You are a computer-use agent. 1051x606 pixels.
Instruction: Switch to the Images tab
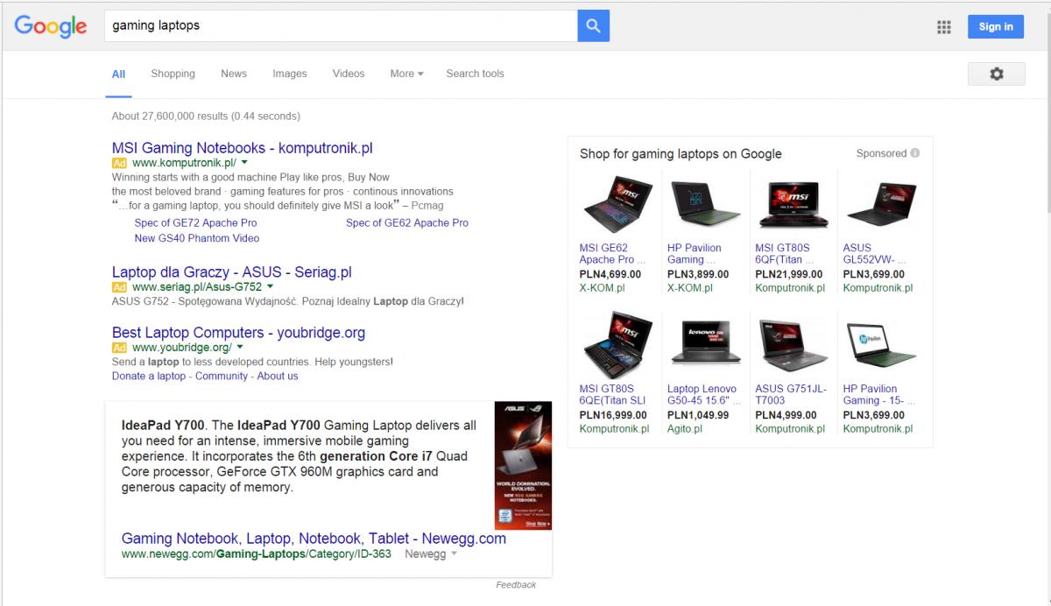(x=290, y=74)
